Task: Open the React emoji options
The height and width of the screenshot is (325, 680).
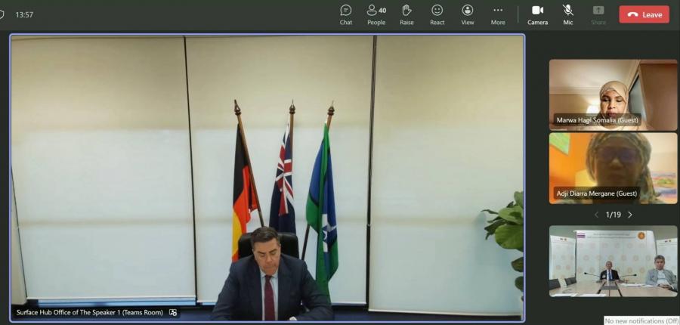Action: coord(437,14)
